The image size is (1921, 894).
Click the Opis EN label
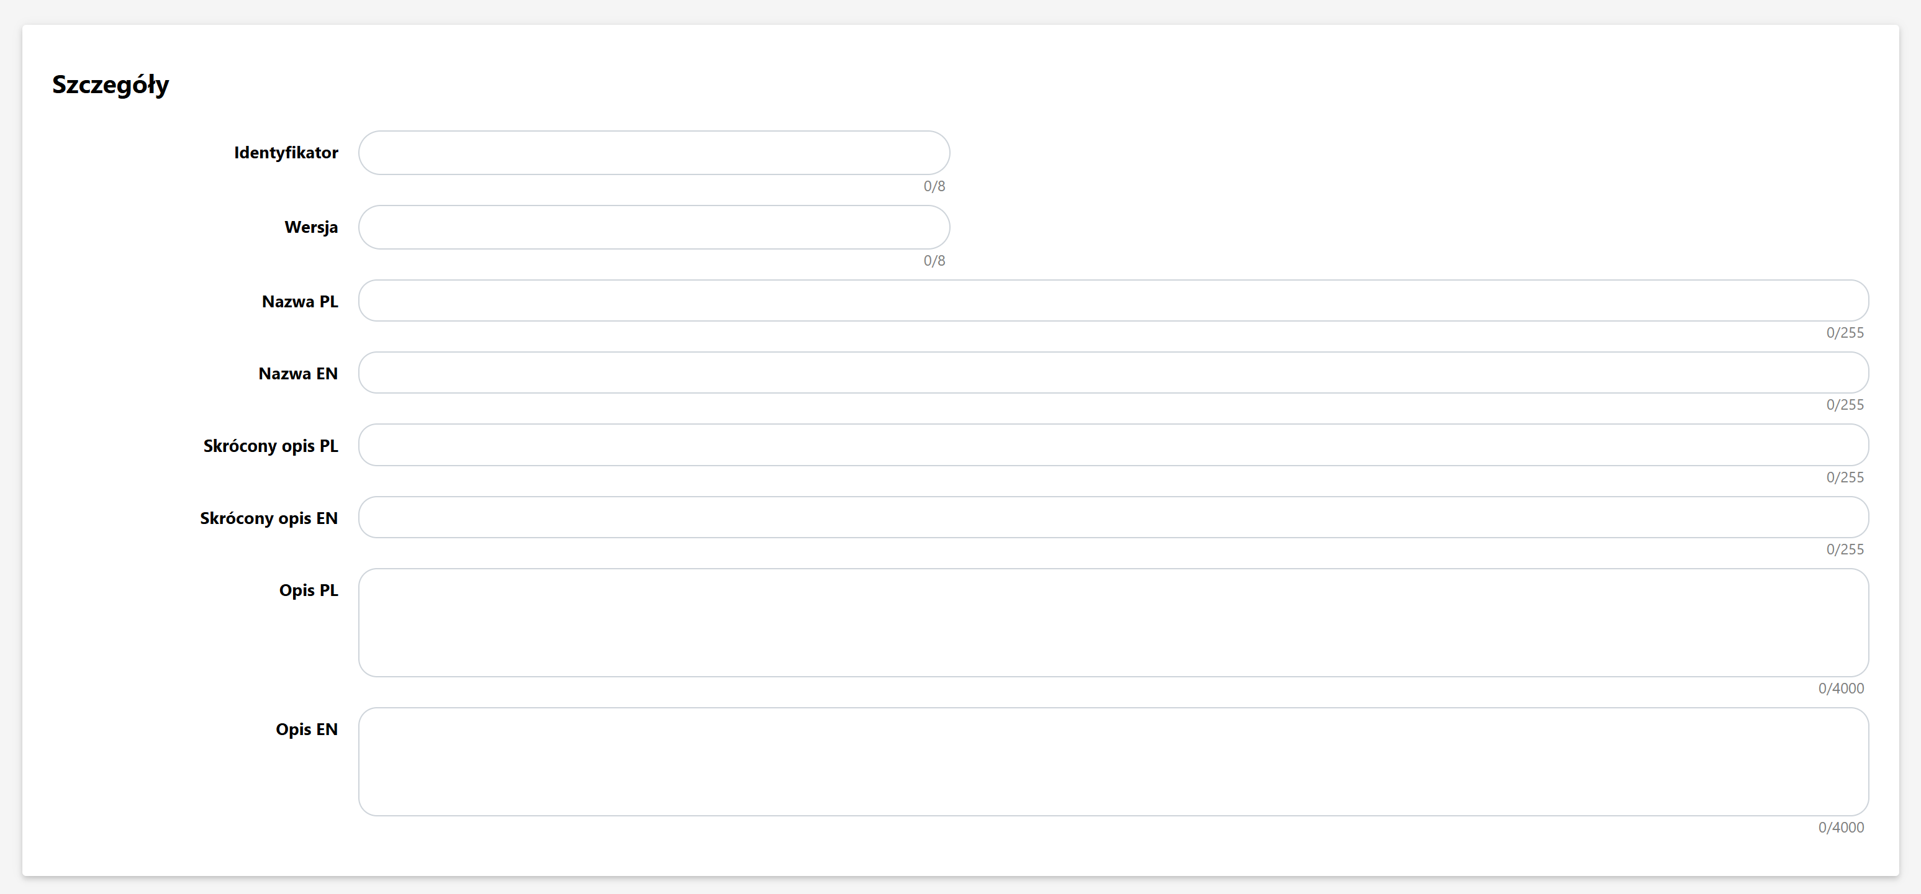[x=307, y=729]
